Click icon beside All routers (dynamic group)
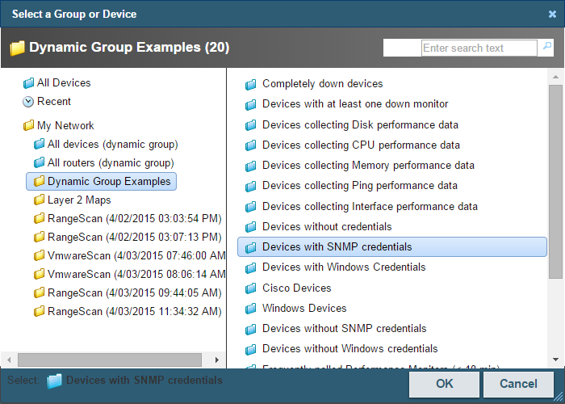 coord(39,163)
